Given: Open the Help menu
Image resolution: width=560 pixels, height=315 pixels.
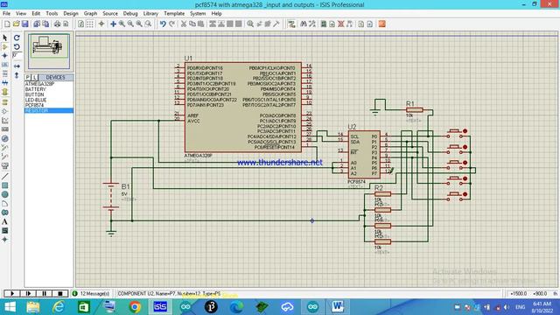Looking at the screenshot, I should [216, 14].
